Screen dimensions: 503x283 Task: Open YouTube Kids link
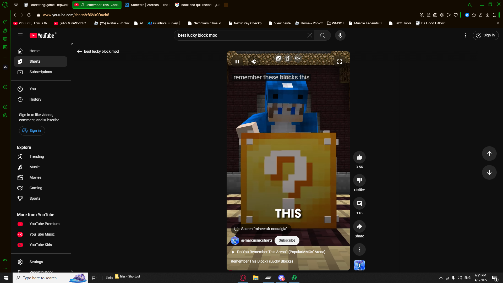(x=41, y=245)
